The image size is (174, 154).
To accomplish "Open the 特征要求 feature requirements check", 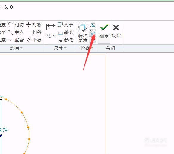I will (83, 32).
